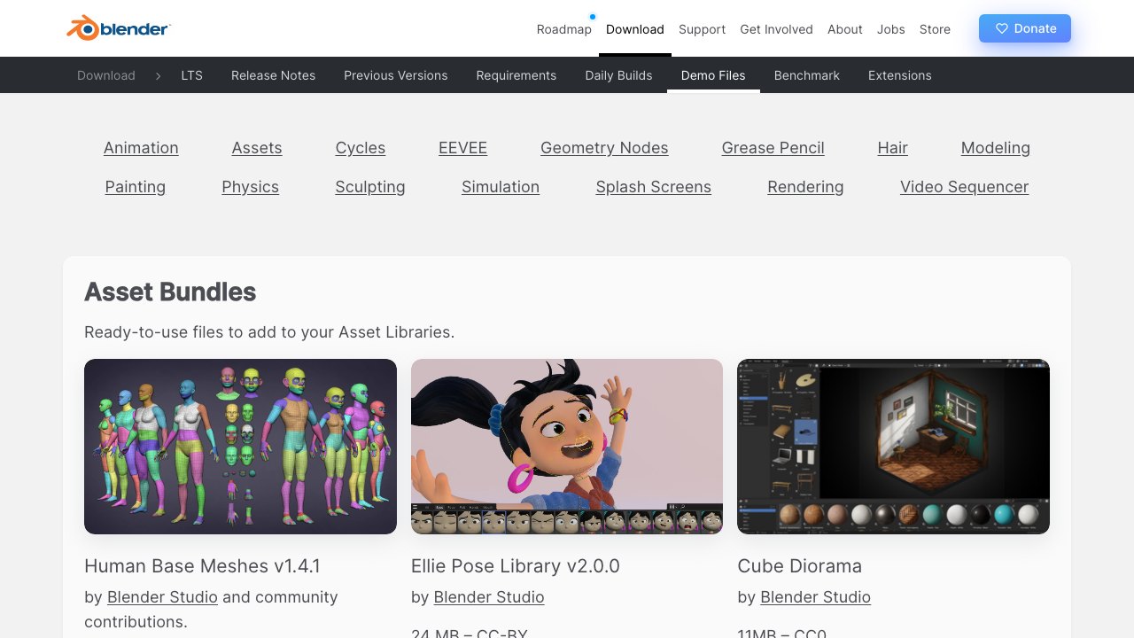The width and height of the screenshot is (1134, 638).
Task: Jump to the Modeling category
Action: [995, 148]
